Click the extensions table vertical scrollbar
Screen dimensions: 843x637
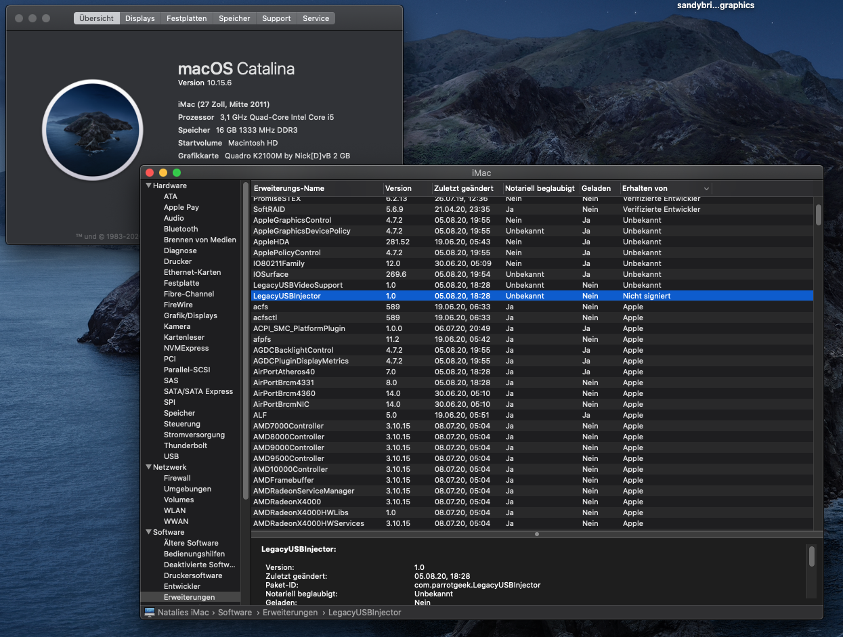818,215
